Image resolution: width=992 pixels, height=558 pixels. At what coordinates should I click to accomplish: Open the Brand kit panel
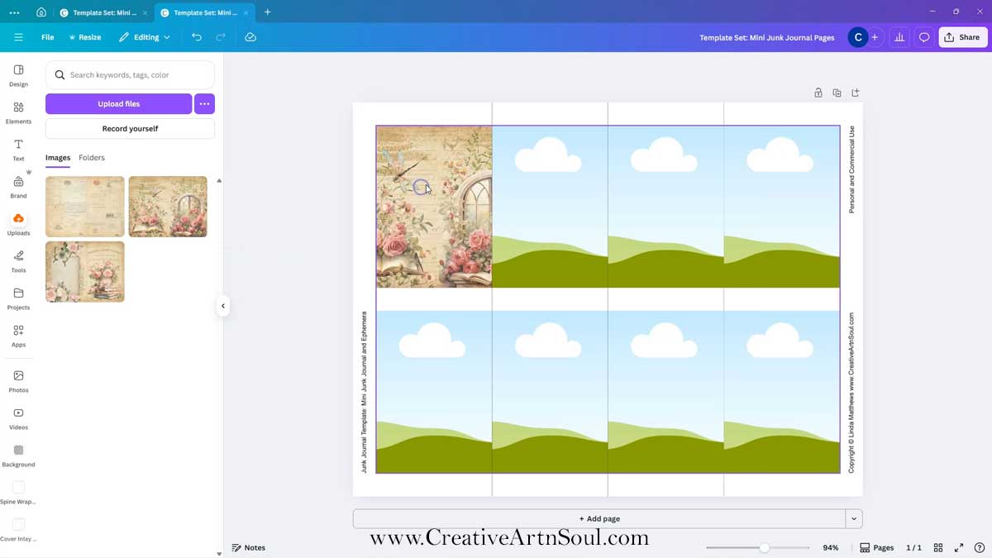18,187
